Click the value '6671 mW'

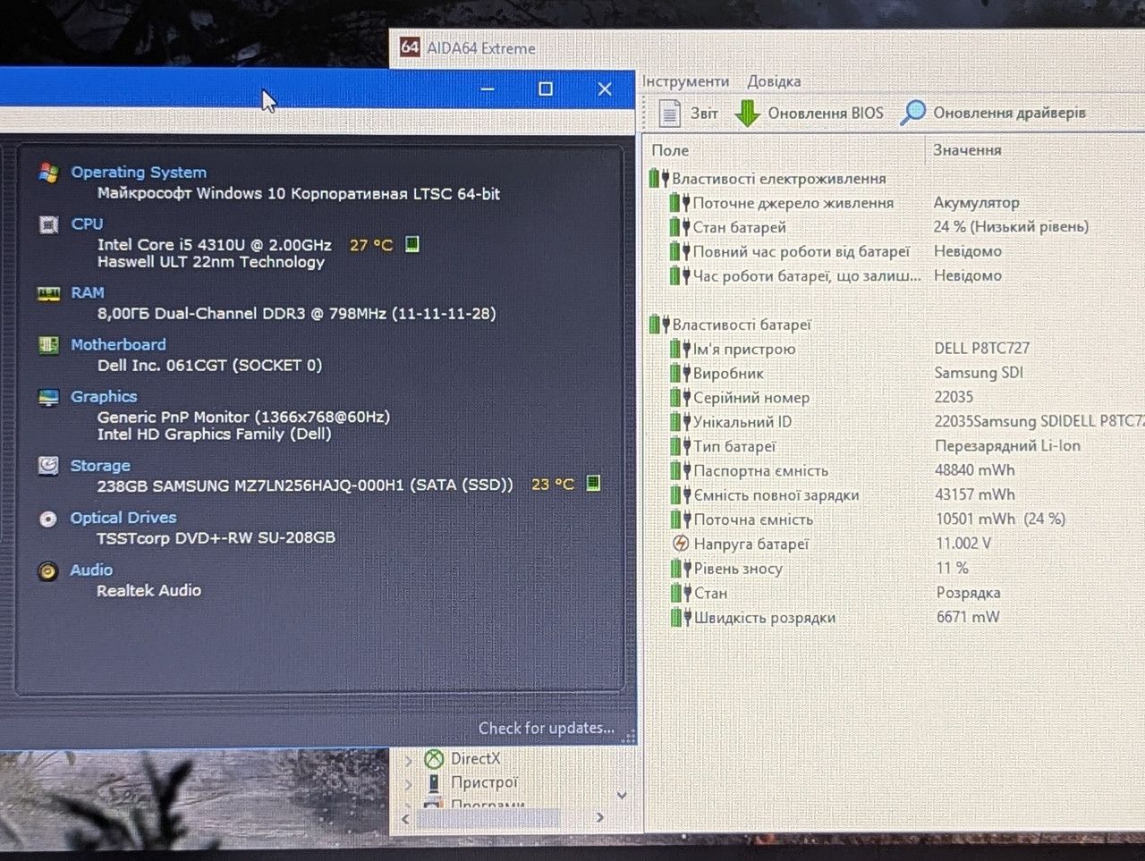[x=968, y=617]
